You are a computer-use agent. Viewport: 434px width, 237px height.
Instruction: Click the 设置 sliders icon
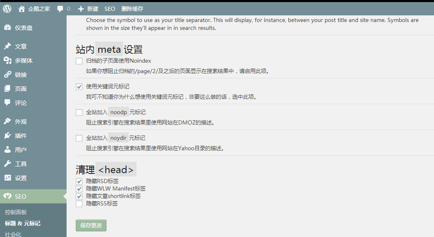[x=7, y=178]
